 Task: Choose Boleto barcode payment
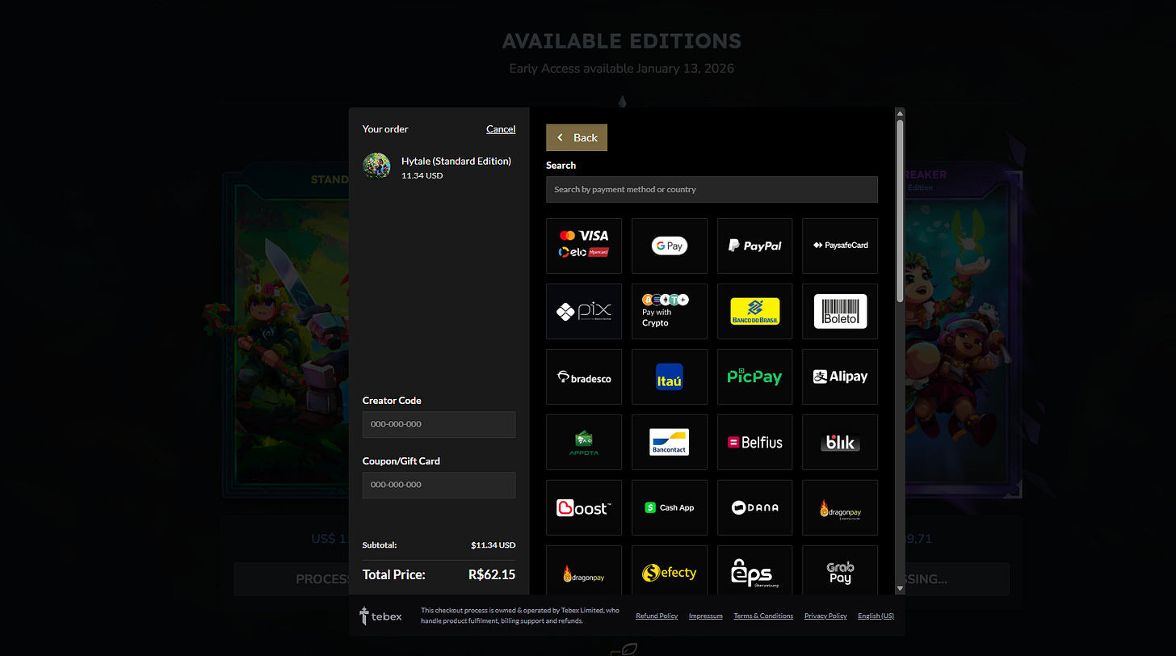point(840,311)
